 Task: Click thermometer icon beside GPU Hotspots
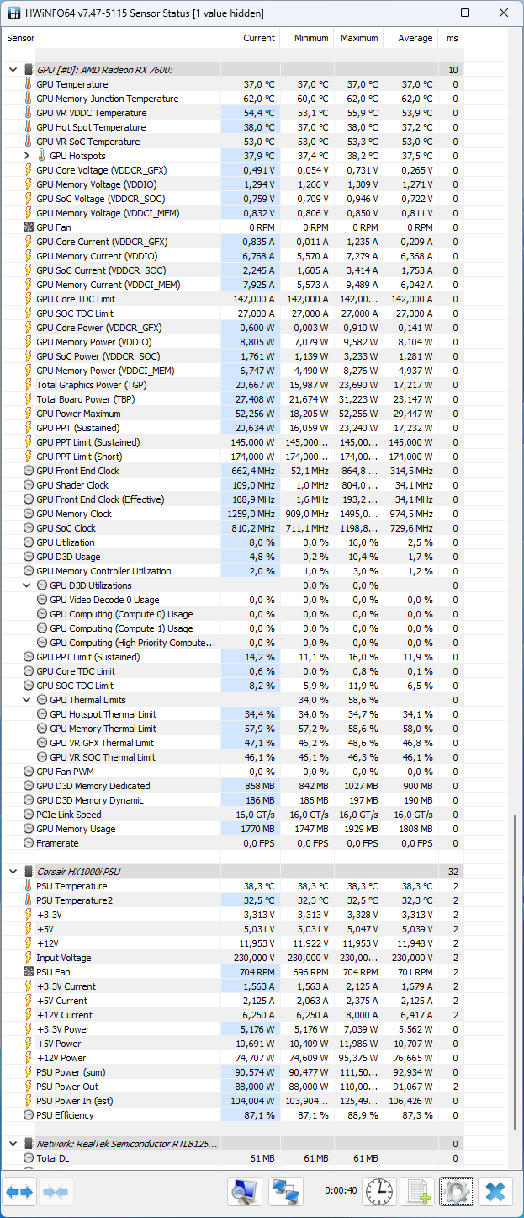coord(41,156)
